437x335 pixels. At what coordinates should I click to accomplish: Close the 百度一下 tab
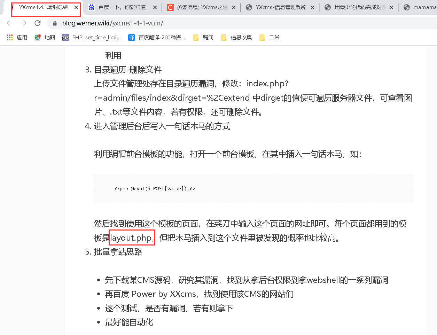pyautogui.click(x=155, y=7)
